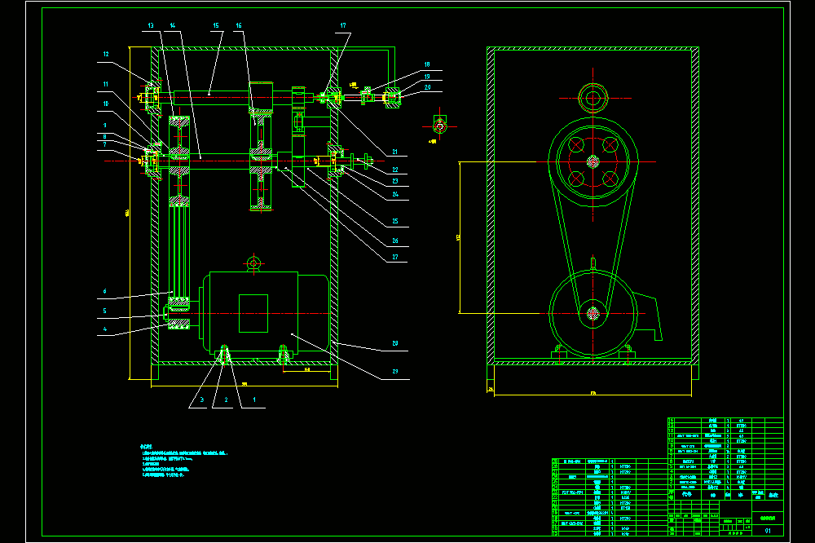This screenshot has height=543, width=815.
Task: Select part callout number 27
Action: pos(395,257)
